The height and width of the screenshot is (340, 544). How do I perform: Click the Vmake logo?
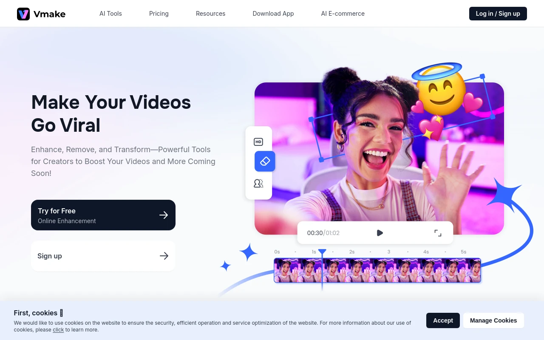pos(41,14)
